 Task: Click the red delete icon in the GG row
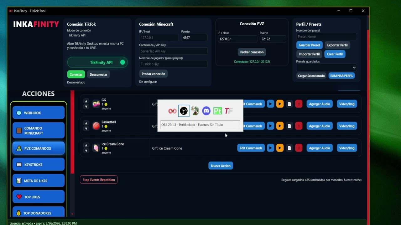tap(299, 104)
